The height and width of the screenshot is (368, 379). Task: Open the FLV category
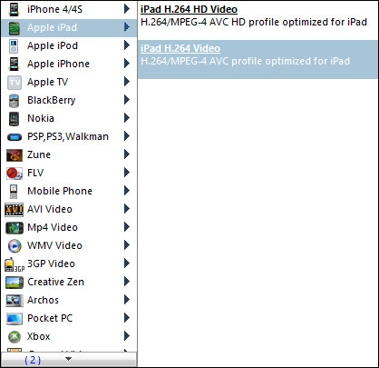tap(69, 173)
